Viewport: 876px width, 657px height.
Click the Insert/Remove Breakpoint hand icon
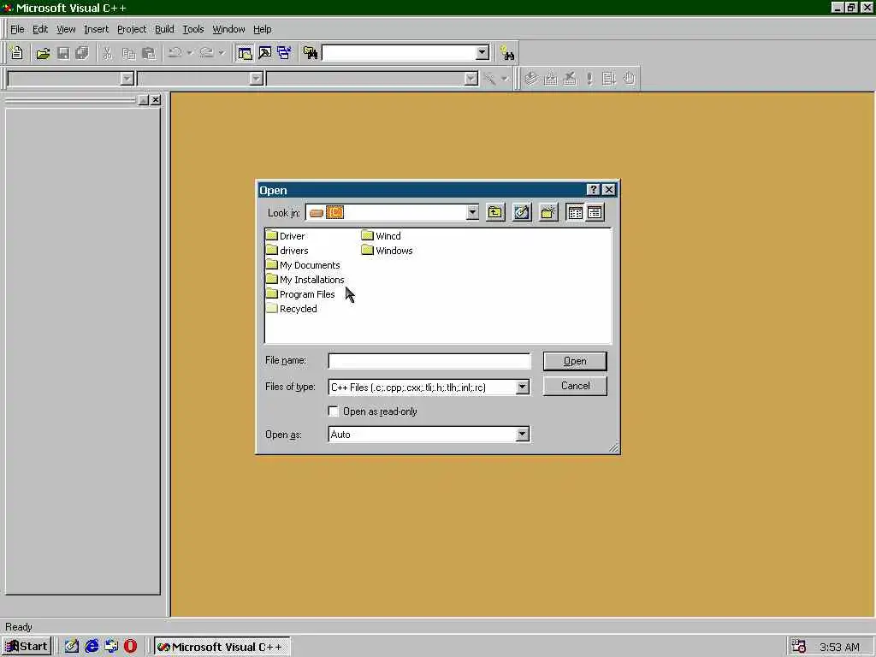[630, 79]
